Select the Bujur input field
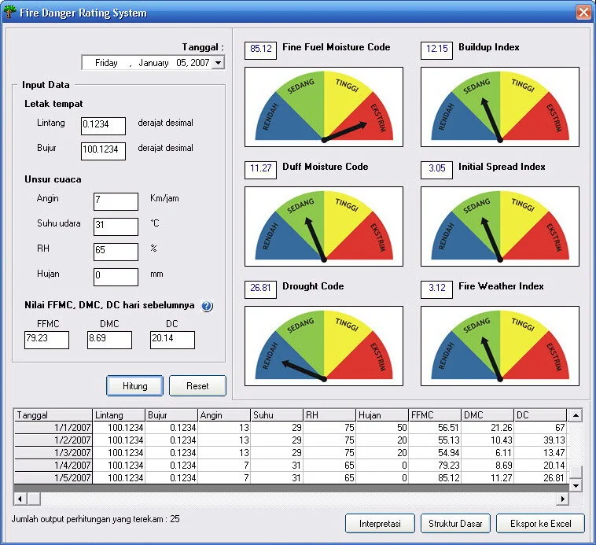The height and width of the screenshot is (545, 596). (103, 151)
